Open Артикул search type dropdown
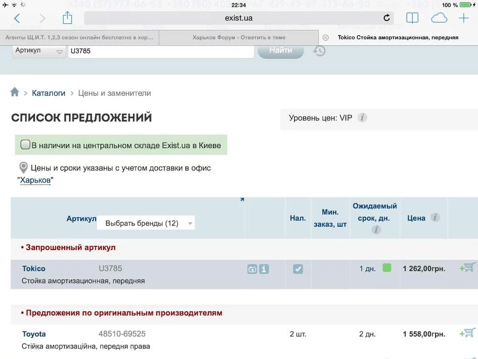 click(x=39, y=51)
